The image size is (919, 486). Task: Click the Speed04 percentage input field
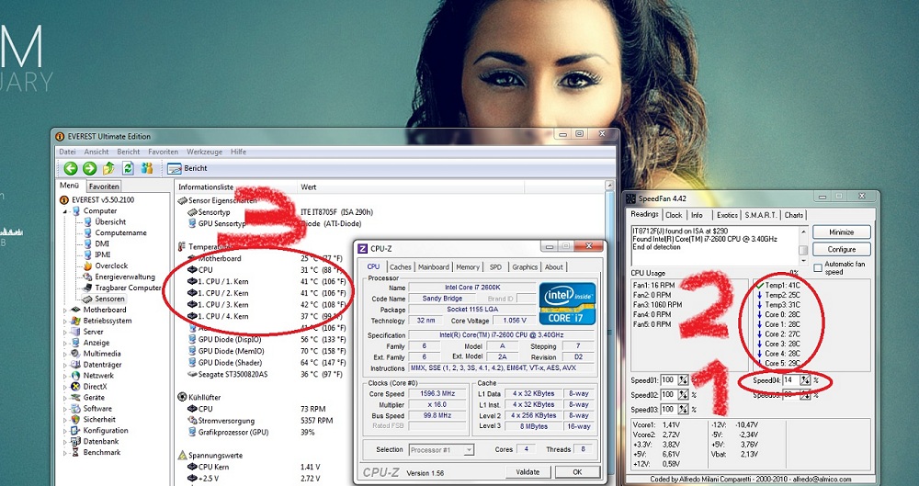791,380
